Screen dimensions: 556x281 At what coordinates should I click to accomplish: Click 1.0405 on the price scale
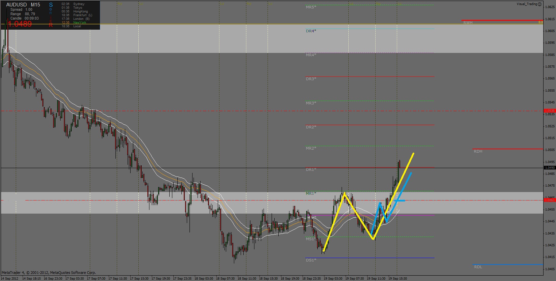point(550,269)
